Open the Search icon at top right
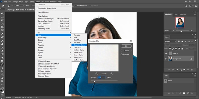 [186, 6]
